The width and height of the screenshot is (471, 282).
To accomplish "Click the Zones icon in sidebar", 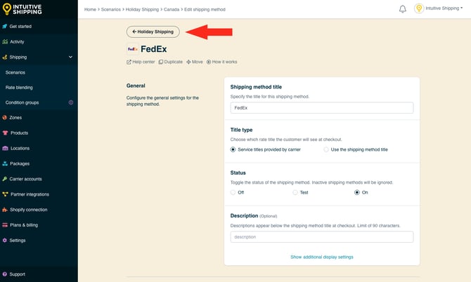I will point(5,118).
